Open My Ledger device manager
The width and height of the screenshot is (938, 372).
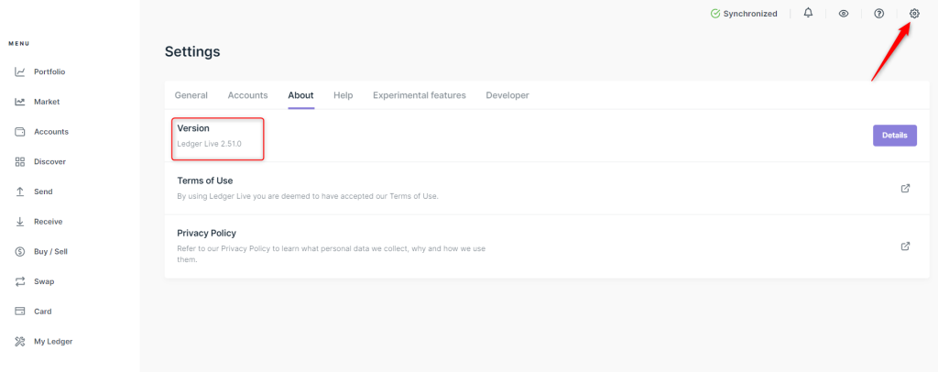coord(52,342)
